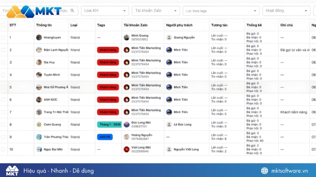316x177 pixels.
Task: Click the search magnifier icon
Action: [72, 10]
